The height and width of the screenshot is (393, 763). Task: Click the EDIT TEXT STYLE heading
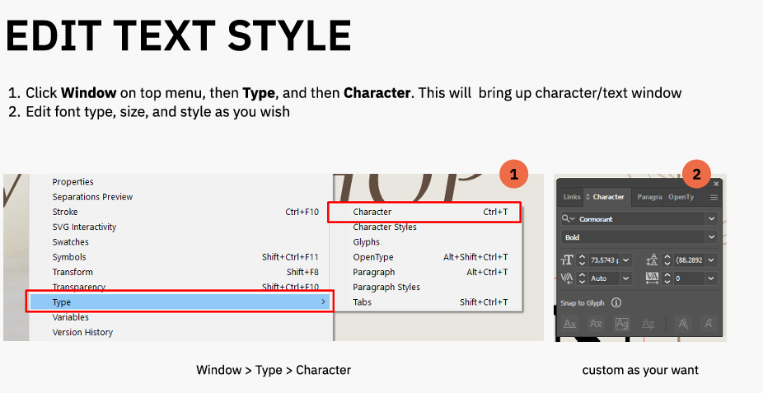[x=178, y=36]
